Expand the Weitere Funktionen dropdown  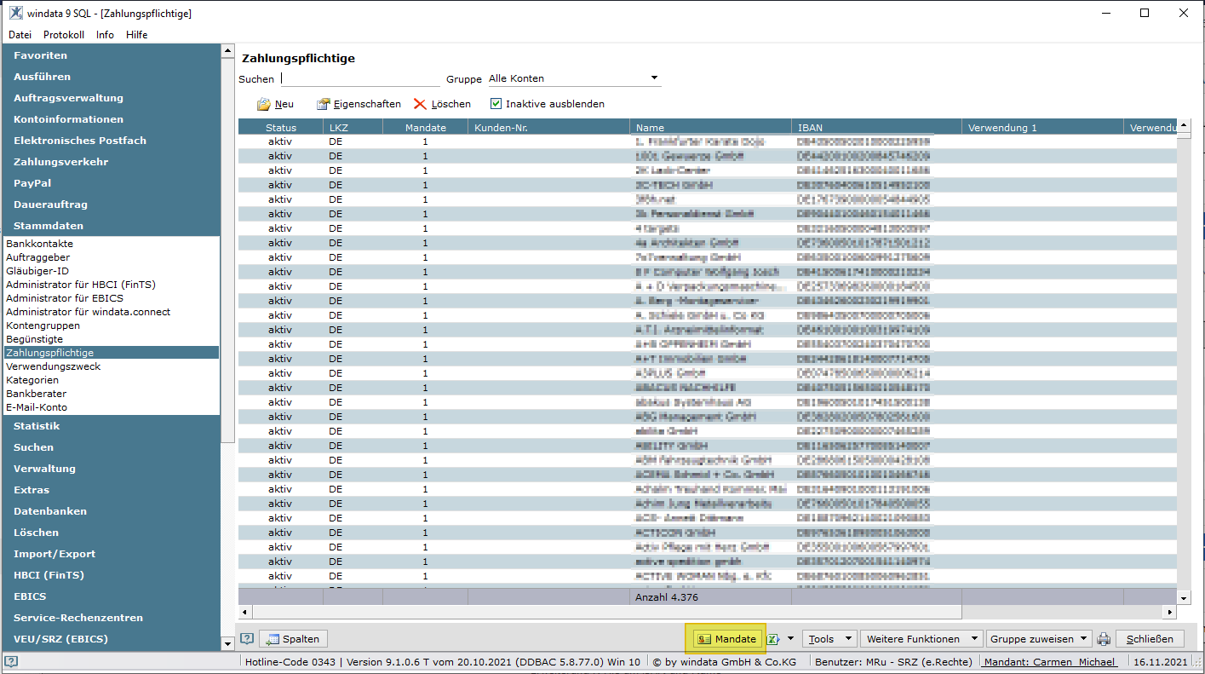[x=921, y=639]
